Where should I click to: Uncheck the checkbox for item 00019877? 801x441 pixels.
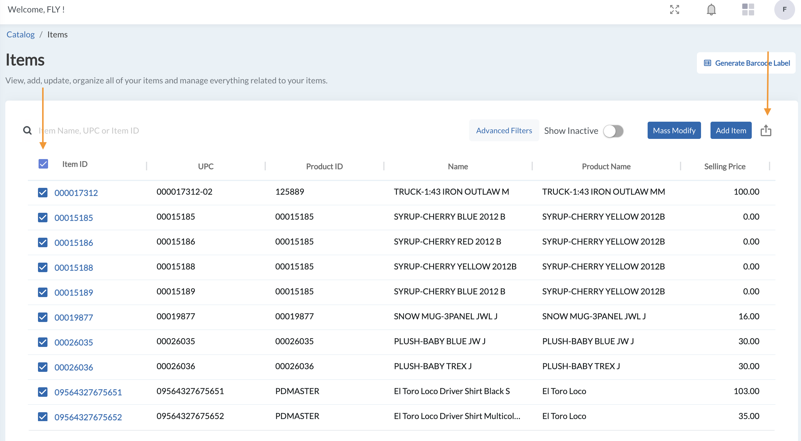point(43,317)
